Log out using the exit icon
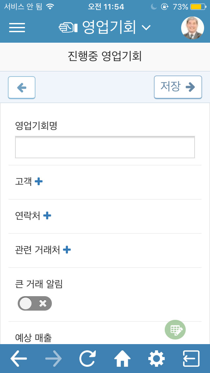The width and height of the screenshot is (210, 373). tap(191, 359)
